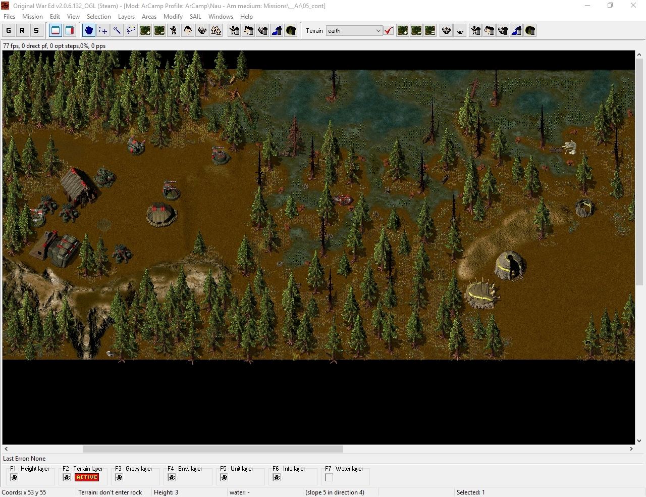Image resolution: width=646 pixels, height=497 pixels.
Task: Enable the F7 Water layer checkbox
Action: tap(329, 478)
